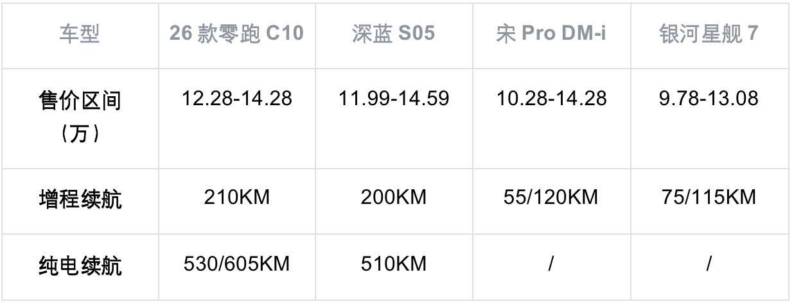Image resolution: width=794 pixels, height=304 pixels.
Task: Select the 9.78-13.08 price cell
Action: [709, 99]
